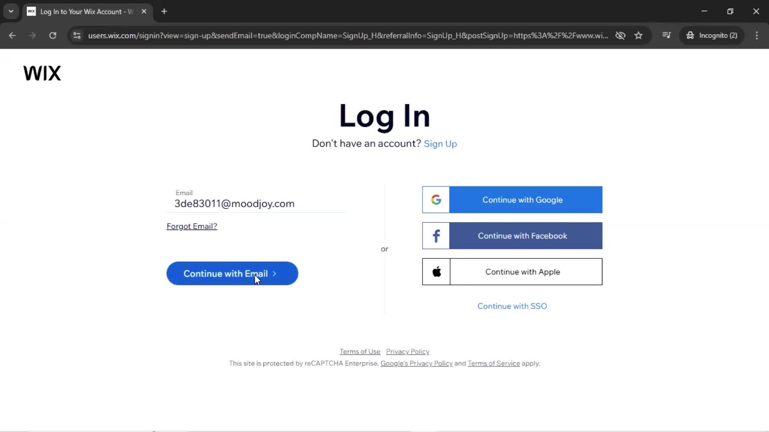Click the Sign Up link
769x432 pixels.
[440, 144]
